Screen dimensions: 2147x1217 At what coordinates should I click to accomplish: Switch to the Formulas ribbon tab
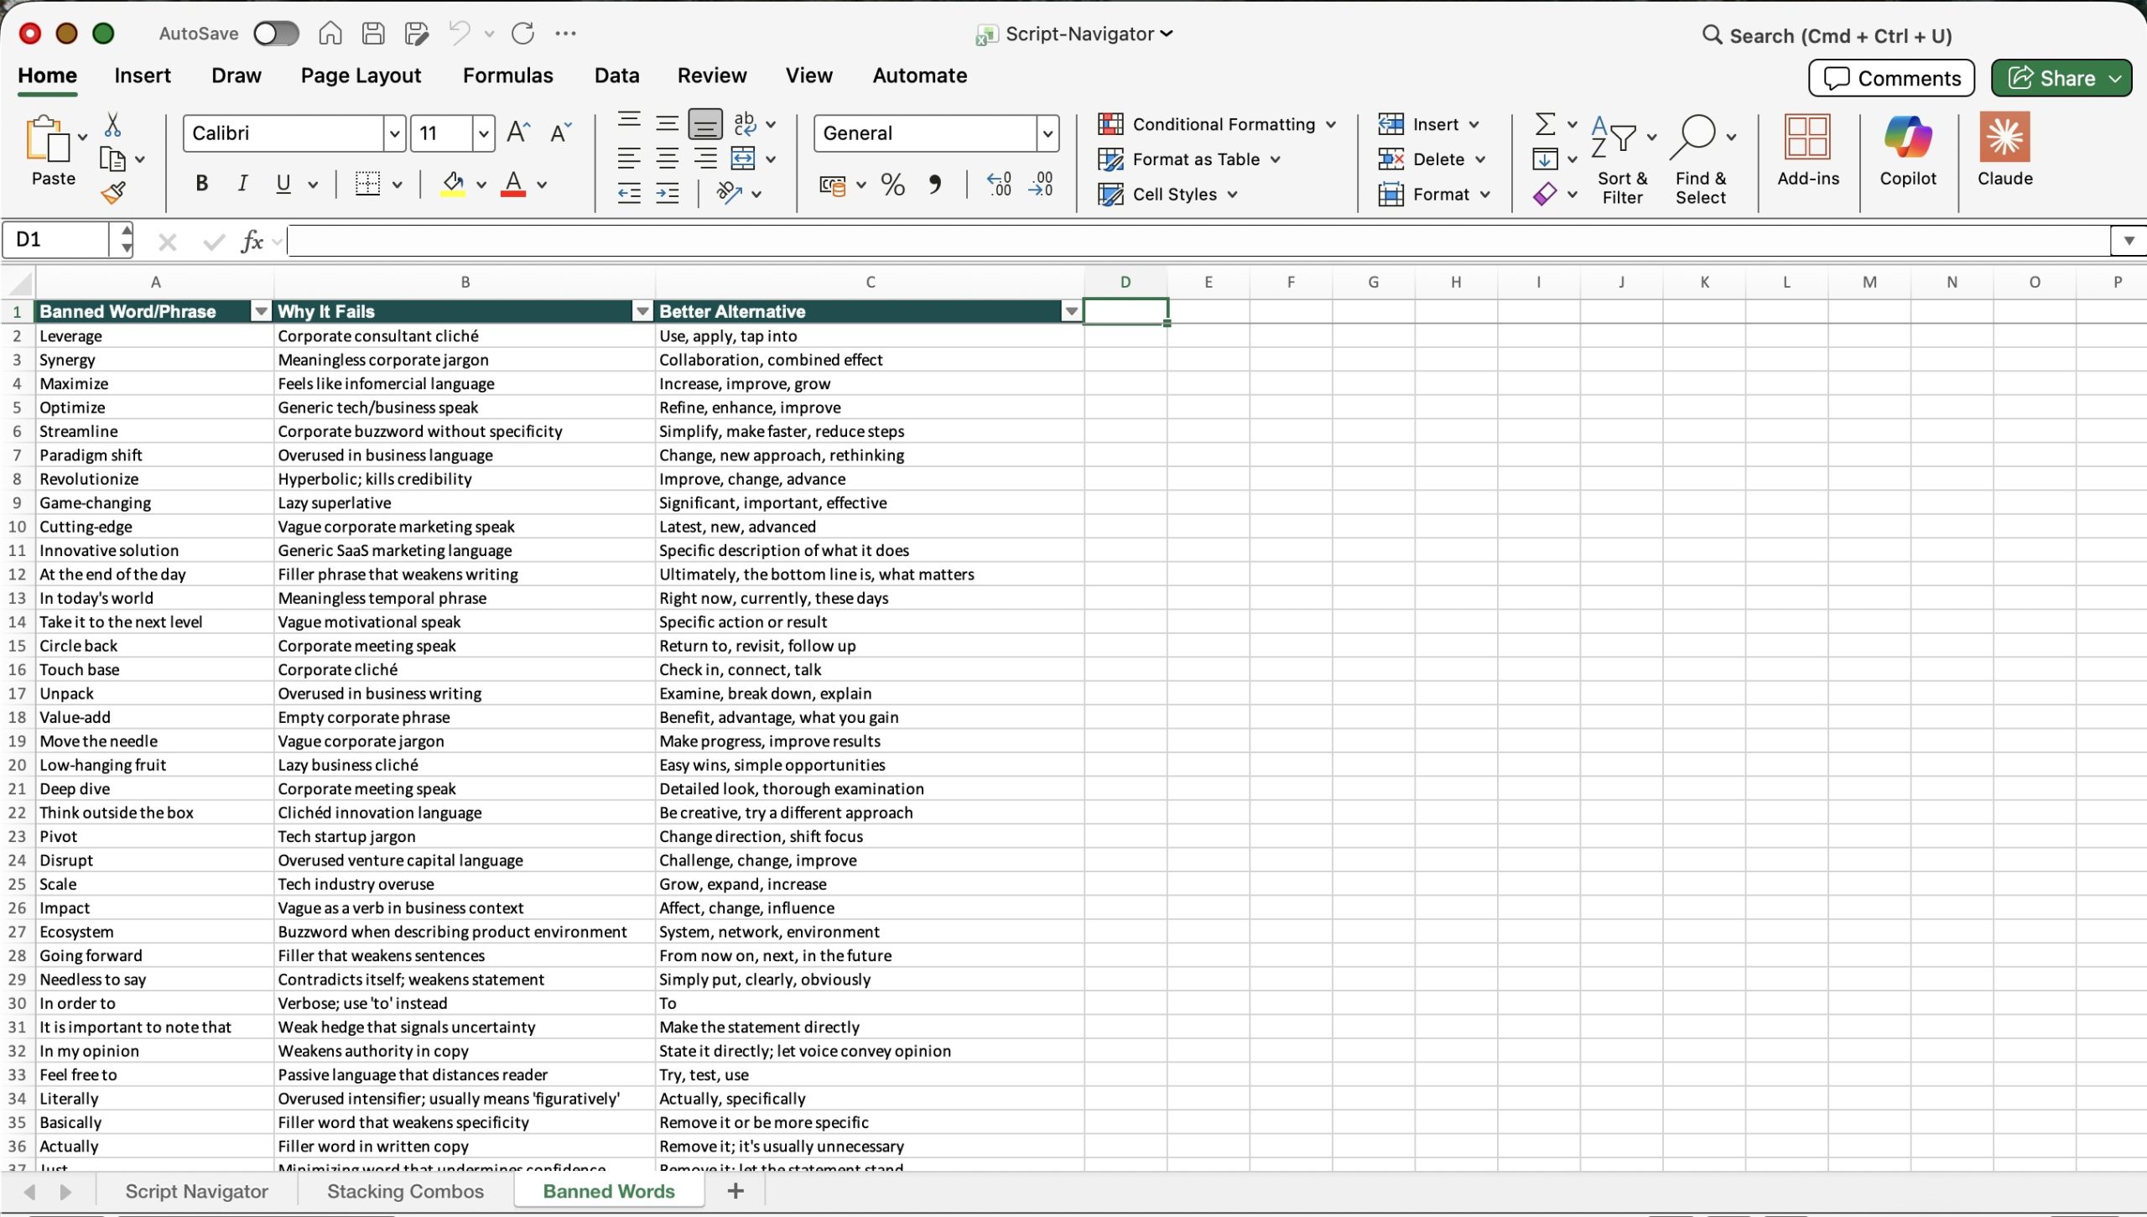(x=507, y=75)
